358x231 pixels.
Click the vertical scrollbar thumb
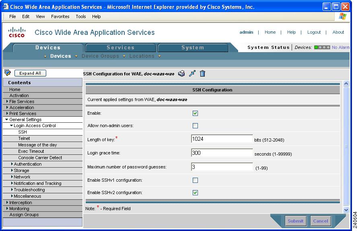click(x=346, y=146)
